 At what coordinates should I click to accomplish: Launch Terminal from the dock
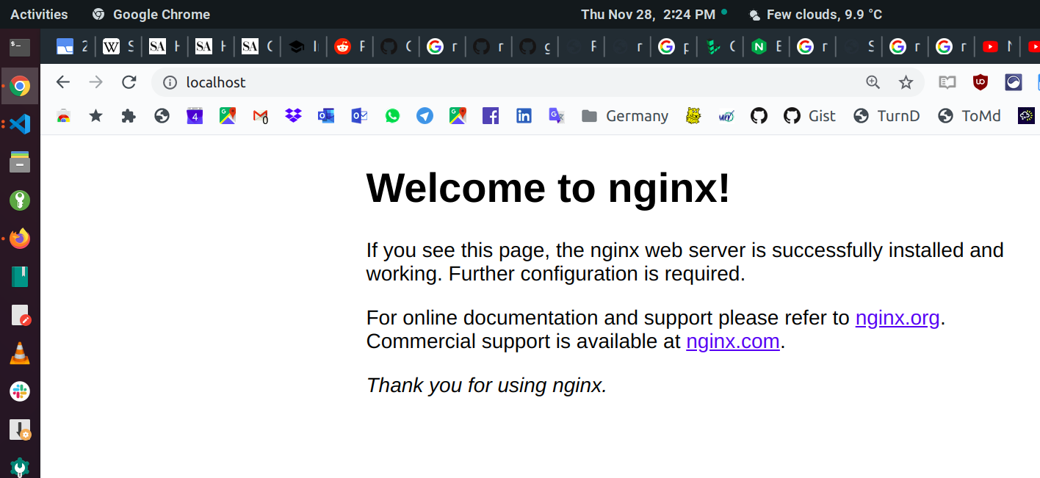20,47
